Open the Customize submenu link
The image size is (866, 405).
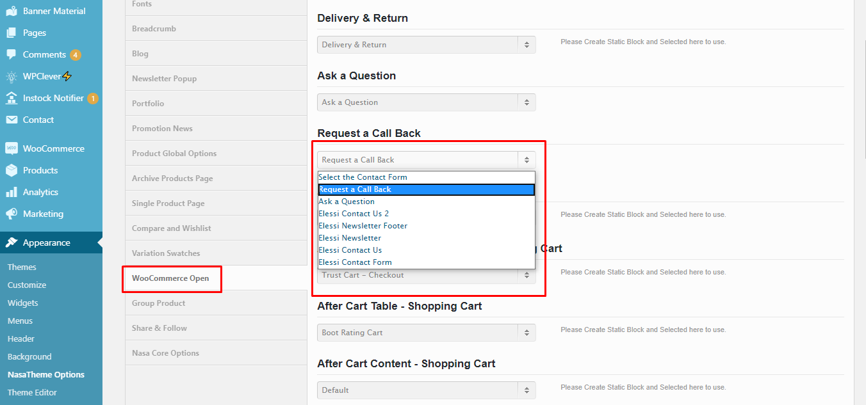click(27, 285)
